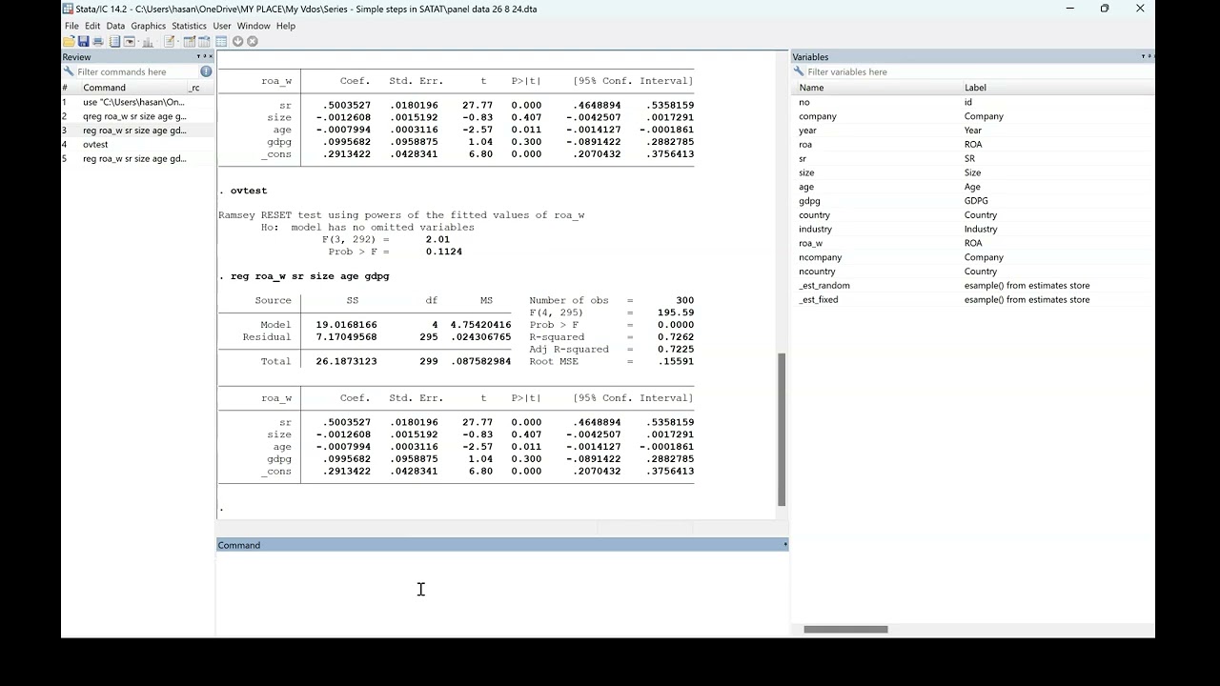Open the Edit menu

[x=92, y=26]
